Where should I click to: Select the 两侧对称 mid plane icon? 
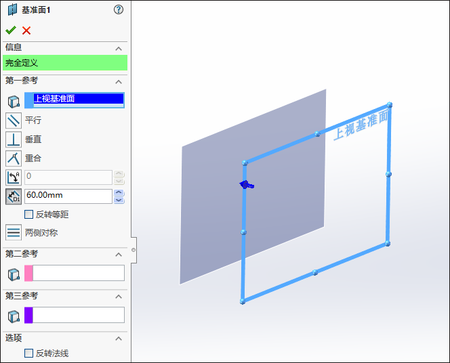(x=14, y=232)
